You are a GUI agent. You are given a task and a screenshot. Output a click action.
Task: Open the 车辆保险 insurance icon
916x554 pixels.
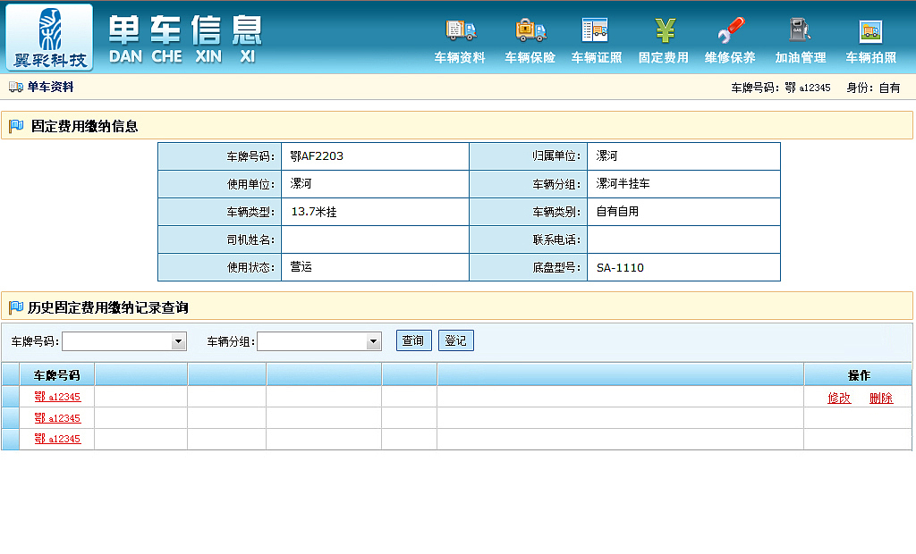[530, 29]
